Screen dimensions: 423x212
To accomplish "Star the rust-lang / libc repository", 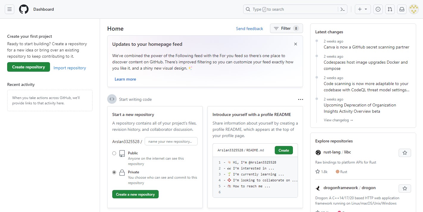I will [405, 153].
